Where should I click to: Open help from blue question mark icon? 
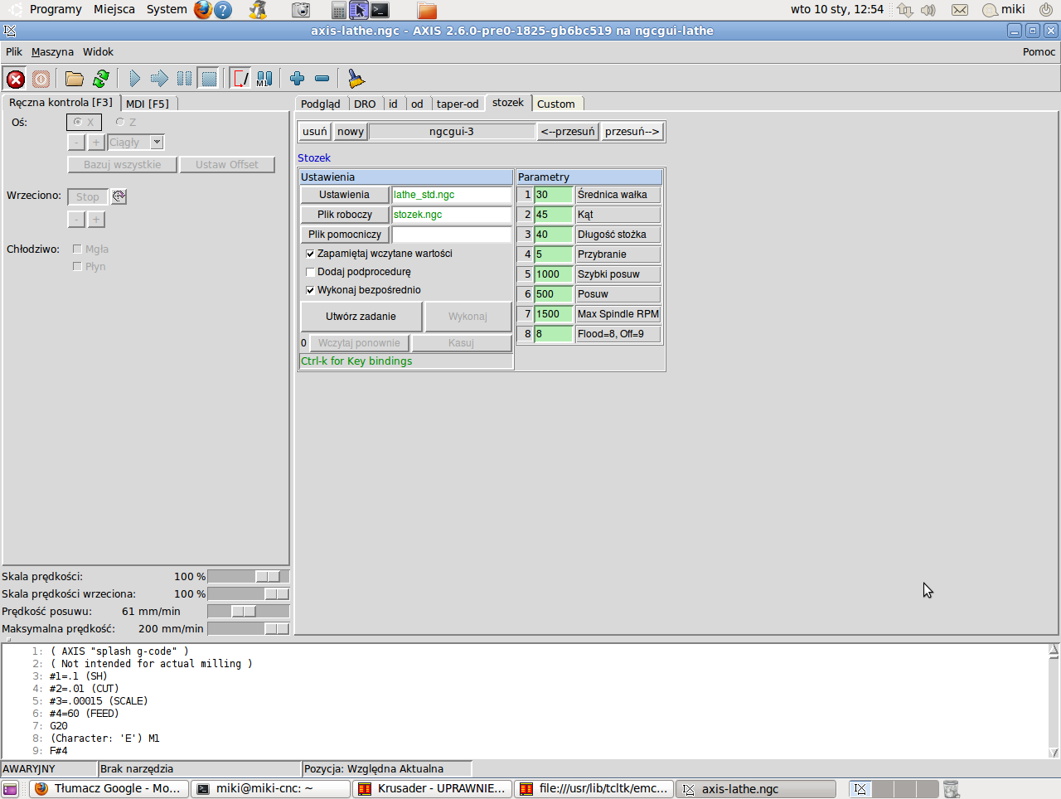click(x=223, y=10)
